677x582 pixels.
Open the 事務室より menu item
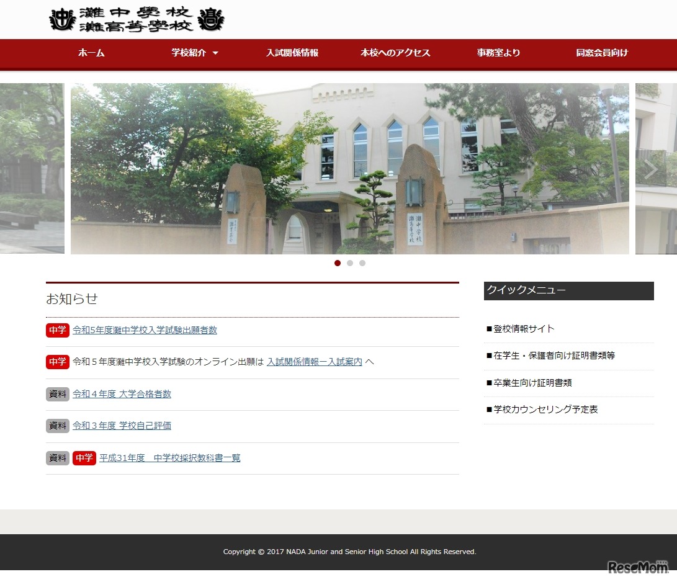click(498, 53)
